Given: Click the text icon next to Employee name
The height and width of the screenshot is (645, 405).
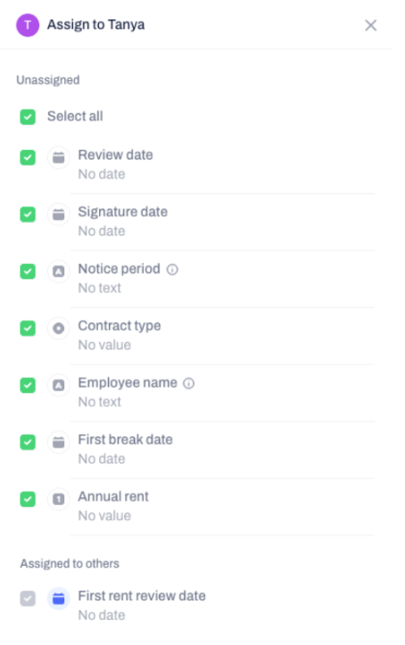Looking at the screenshot, I should [x=59, y=385].
